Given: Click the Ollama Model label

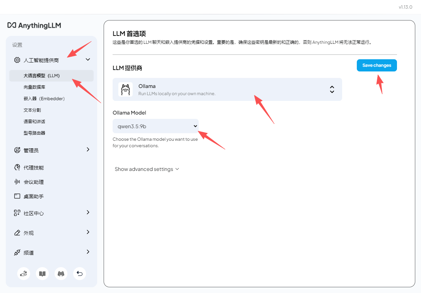Looking at the screenshot, I should pyautogui.click(x=129, y=113).
